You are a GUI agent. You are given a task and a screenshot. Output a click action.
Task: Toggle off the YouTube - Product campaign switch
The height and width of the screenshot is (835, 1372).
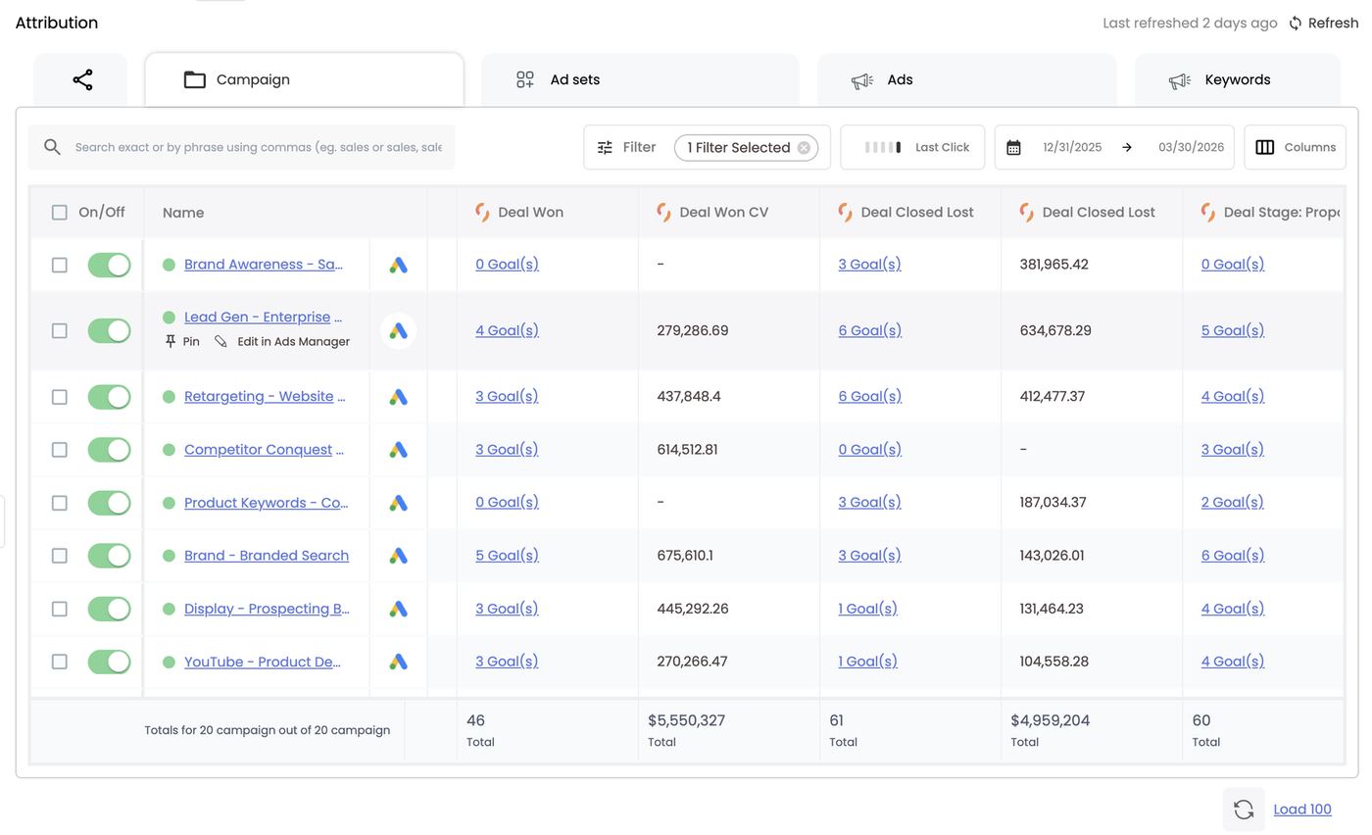tap(109, 662)
